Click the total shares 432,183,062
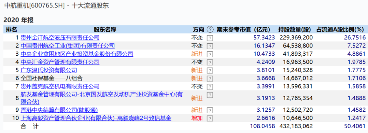 [296, 127]
